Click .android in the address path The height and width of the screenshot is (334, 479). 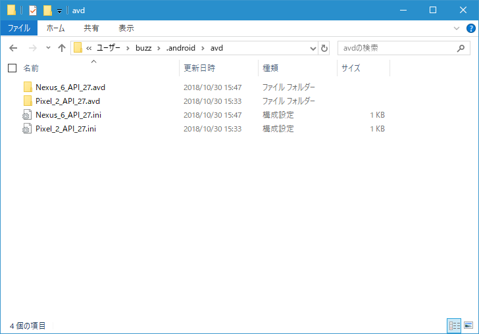pyautogui.click(x=180, y=48)
